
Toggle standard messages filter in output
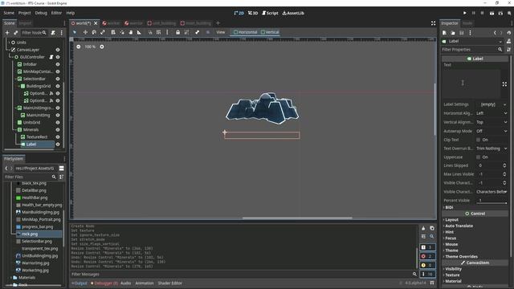(x=427, y=247)
